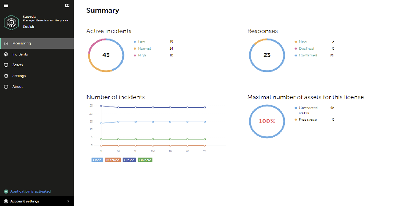Expand Account settings with the chevron arrow

click(68, 201)
